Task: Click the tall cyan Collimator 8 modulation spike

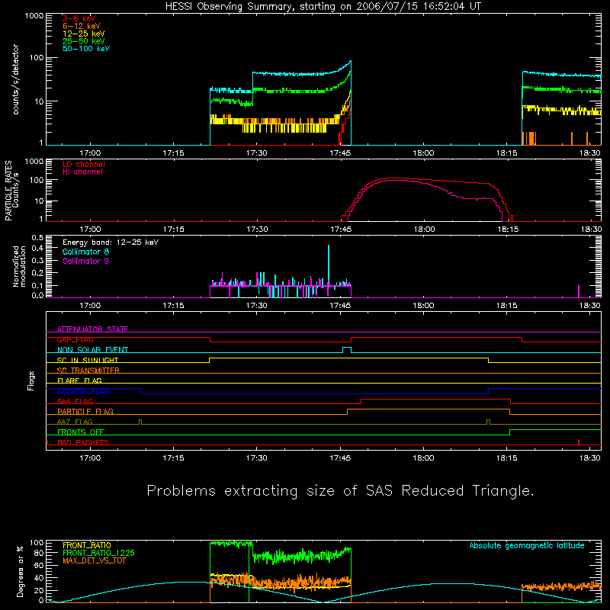Action: click(x=329, y=265)
